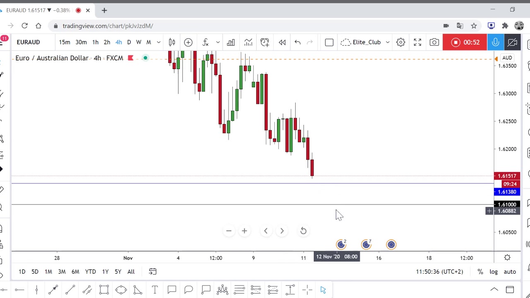Select the 5Y date range
This screenshot has height=298, width=530.
point(118,272)
